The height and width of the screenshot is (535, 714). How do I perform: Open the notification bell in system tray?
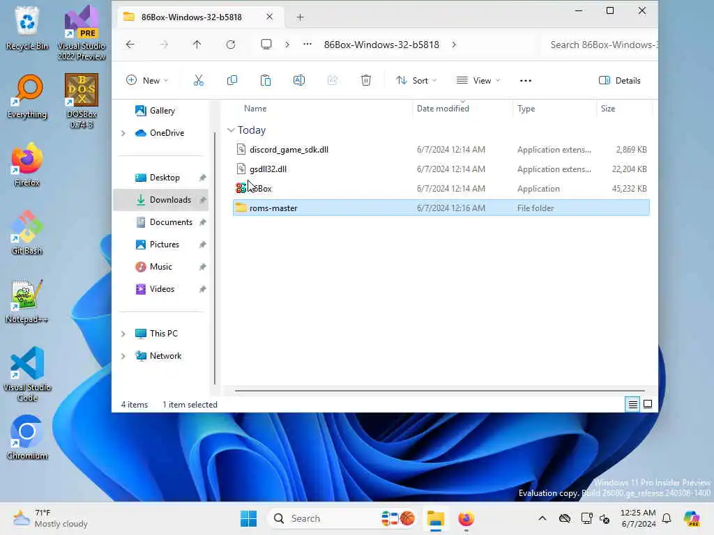pos(667,518)
